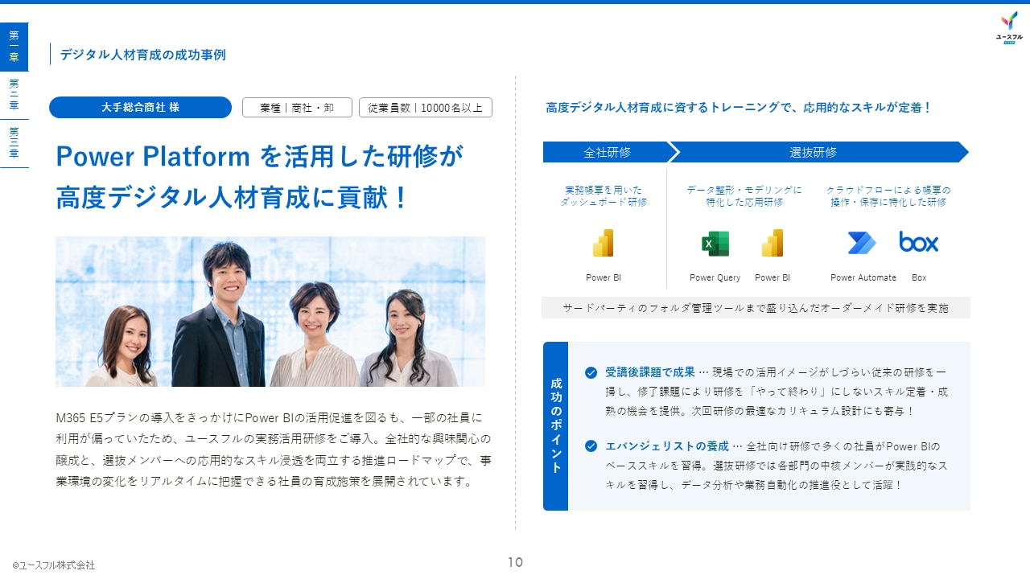Click the 'Power BI' label under 全社研修
This screenshot has height=579, width=1030.
604,277
